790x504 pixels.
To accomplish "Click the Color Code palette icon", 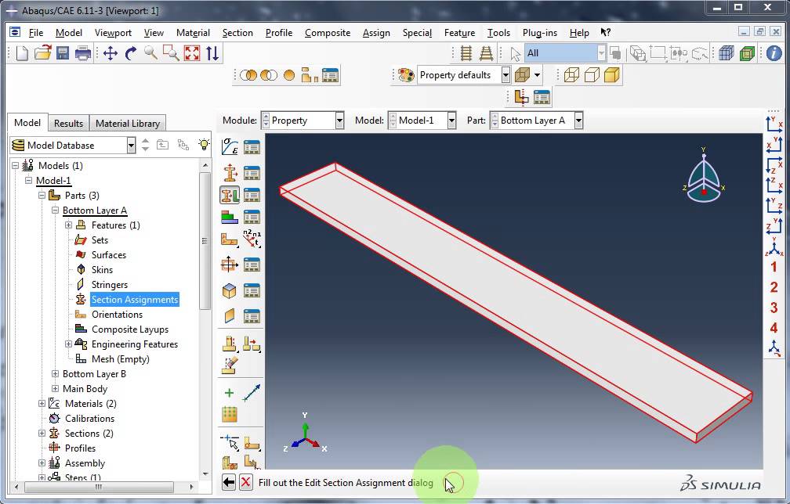I will tap(406, 75).
